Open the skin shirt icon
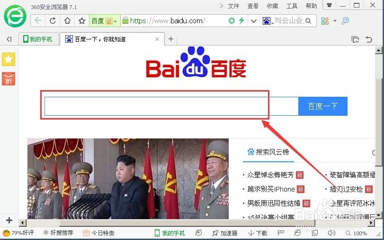Image resolution: width=384 pixels, height=240 pixels. click(330, 5)
